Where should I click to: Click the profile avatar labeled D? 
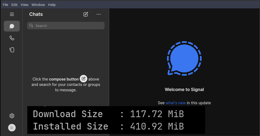click(x=12, y=128)
